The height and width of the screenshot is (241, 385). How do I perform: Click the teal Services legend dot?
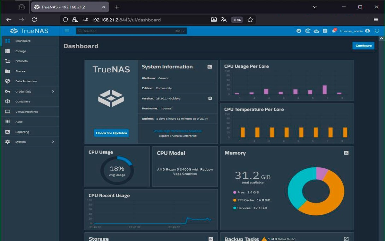pos(235,208)
